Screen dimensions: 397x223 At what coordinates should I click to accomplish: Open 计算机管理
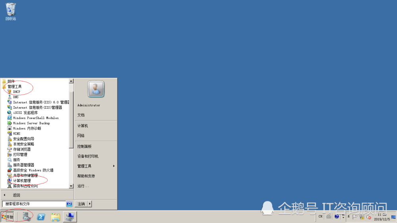(x=19, y=181)
